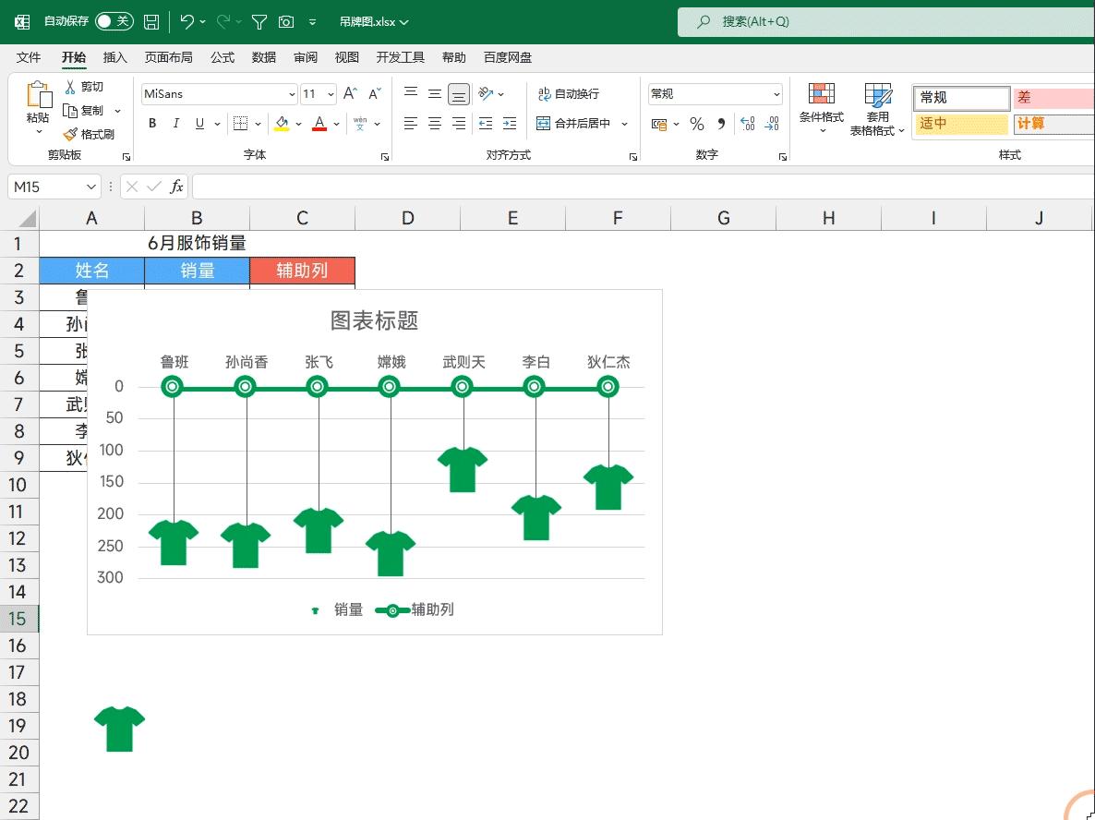Click the Save icon button
The height and width of the screenshot is (820, 1095).
150,20
